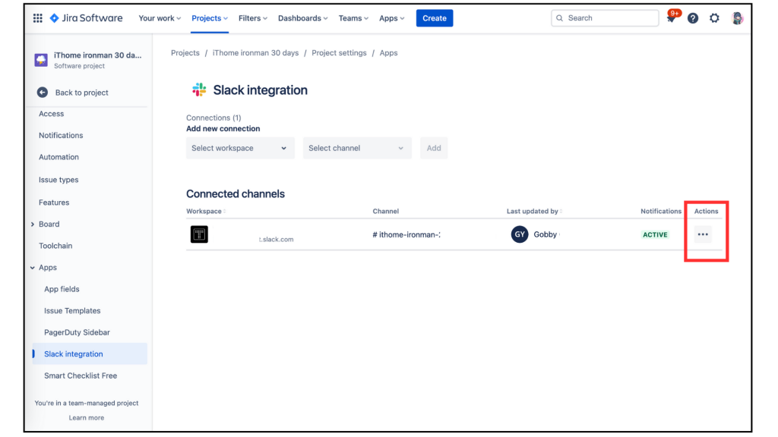Viewport: 778px width, 437px height.
Task: Open Projects breadcrumb link
Action: click(x=185, y=52)
